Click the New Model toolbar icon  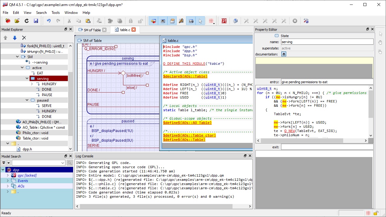pos(8,21)
